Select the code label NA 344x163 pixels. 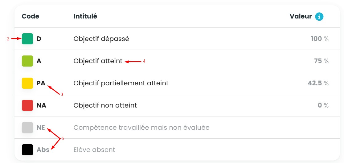pyautogui.click(x=41, y=105)
